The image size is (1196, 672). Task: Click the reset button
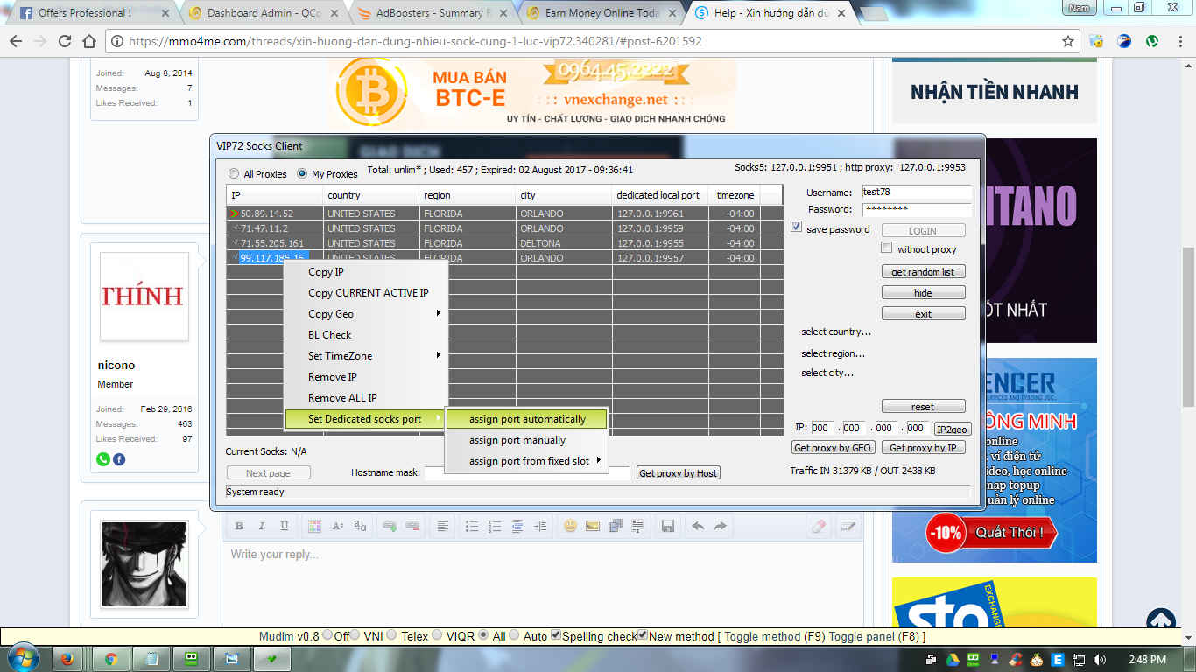click(x=923, y=407)
